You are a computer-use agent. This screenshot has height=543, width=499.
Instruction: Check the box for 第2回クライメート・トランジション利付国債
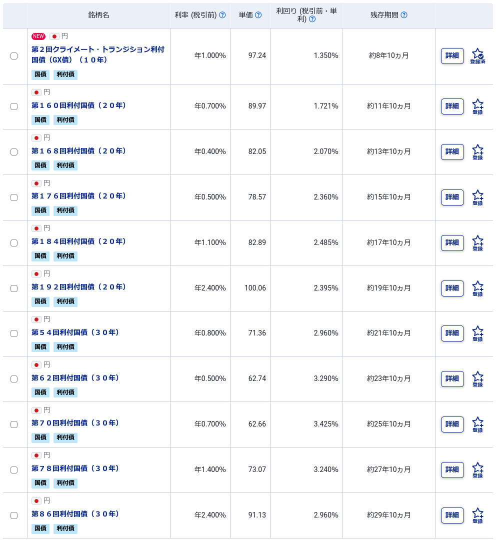(x=14, y=56)
